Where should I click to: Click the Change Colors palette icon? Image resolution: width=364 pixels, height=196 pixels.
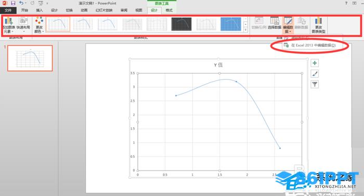39,21
